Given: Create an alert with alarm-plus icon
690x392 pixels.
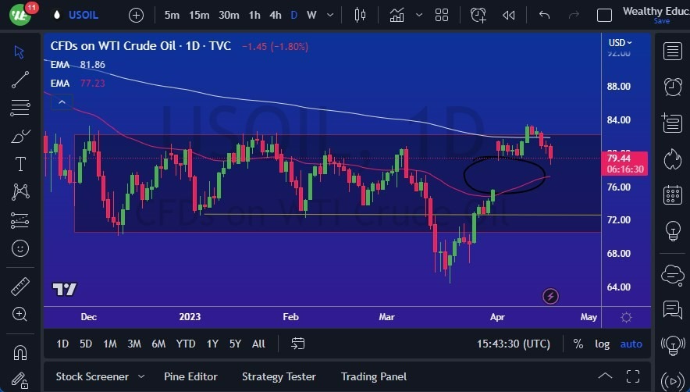Looking at the screenshot, I should [478, 16].
